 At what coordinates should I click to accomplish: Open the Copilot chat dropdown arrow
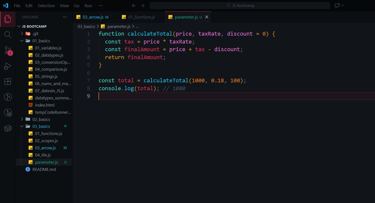click(x=342, y=6)
